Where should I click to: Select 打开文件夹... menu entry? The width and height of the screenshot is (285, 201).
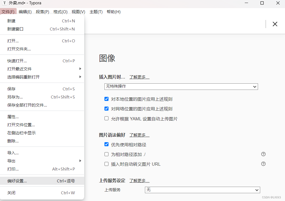(x=42, y=49)
